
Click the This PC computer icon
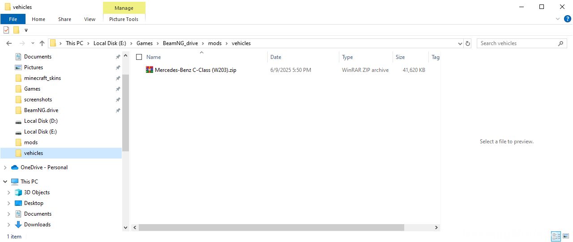(15, 182)
